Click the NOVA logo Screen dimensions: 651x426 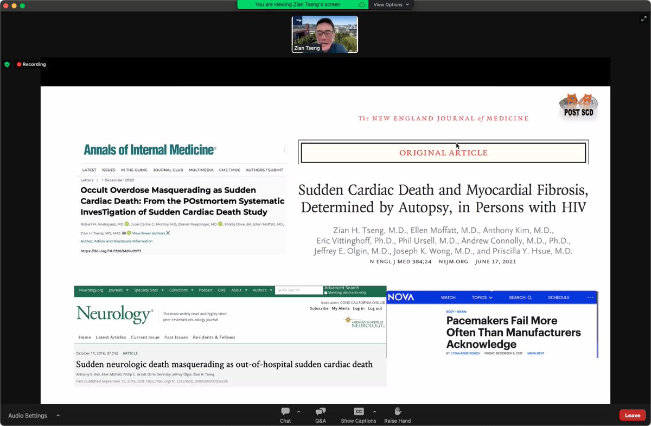[x=401, y=297]
